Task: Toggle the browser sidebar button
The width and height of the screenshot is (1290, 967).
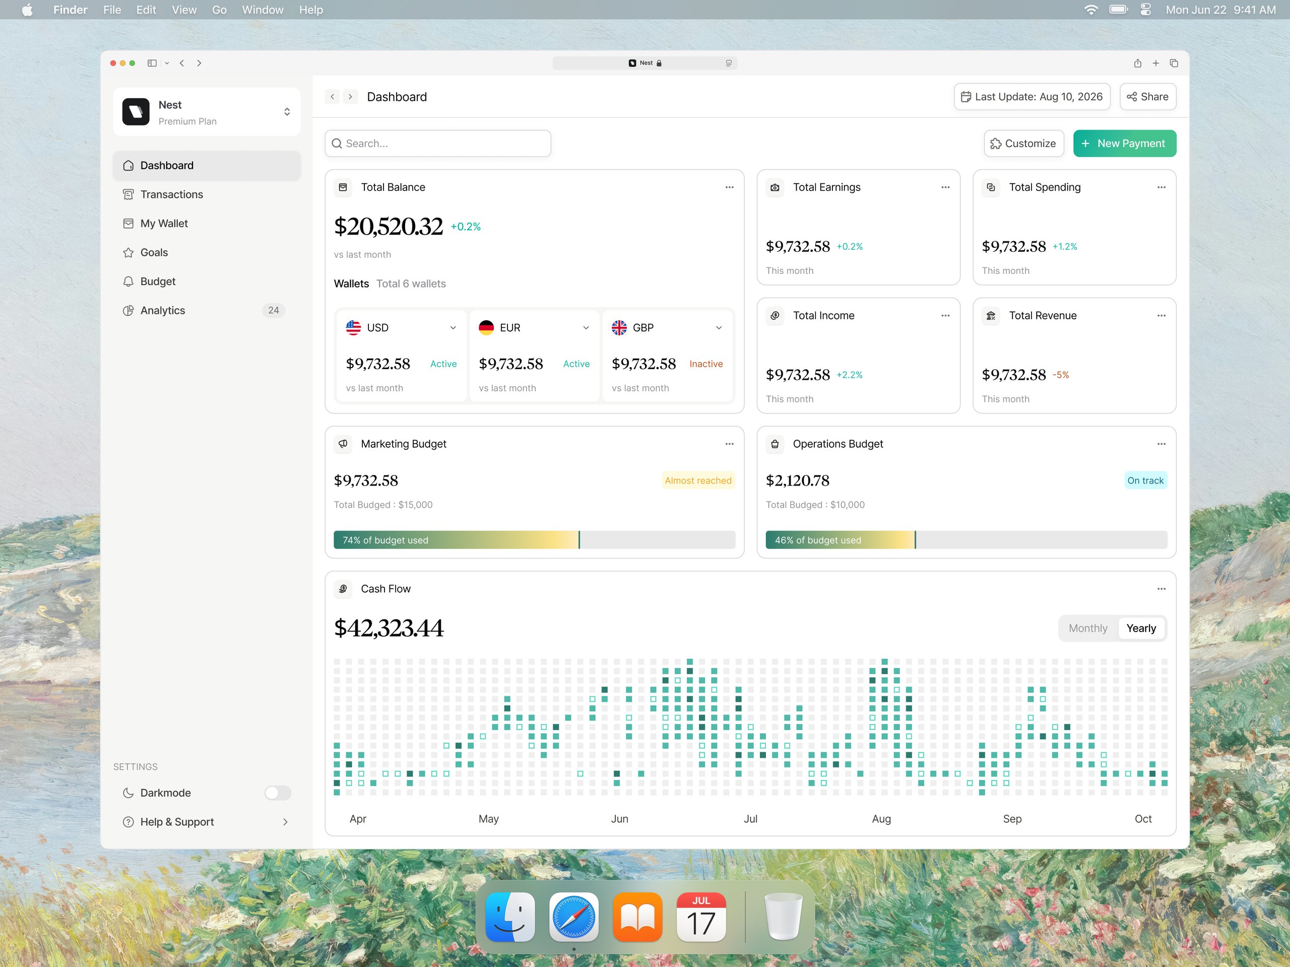Action: [x=152, y=63]
